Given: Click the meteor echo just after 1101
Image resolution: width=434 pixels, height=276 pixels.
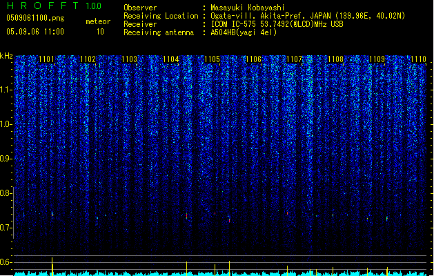Looking at the screenshot, I should pyautogui.click(x=52, y=214).
